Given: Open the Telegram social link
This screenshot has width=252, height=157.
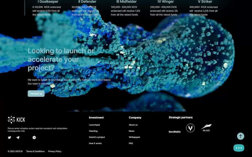Looking at the screenshot, I should point(18,137).
